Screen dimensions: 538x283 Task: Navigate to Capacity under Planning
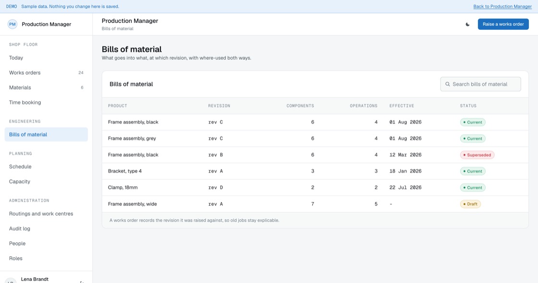tap(46, 181)
